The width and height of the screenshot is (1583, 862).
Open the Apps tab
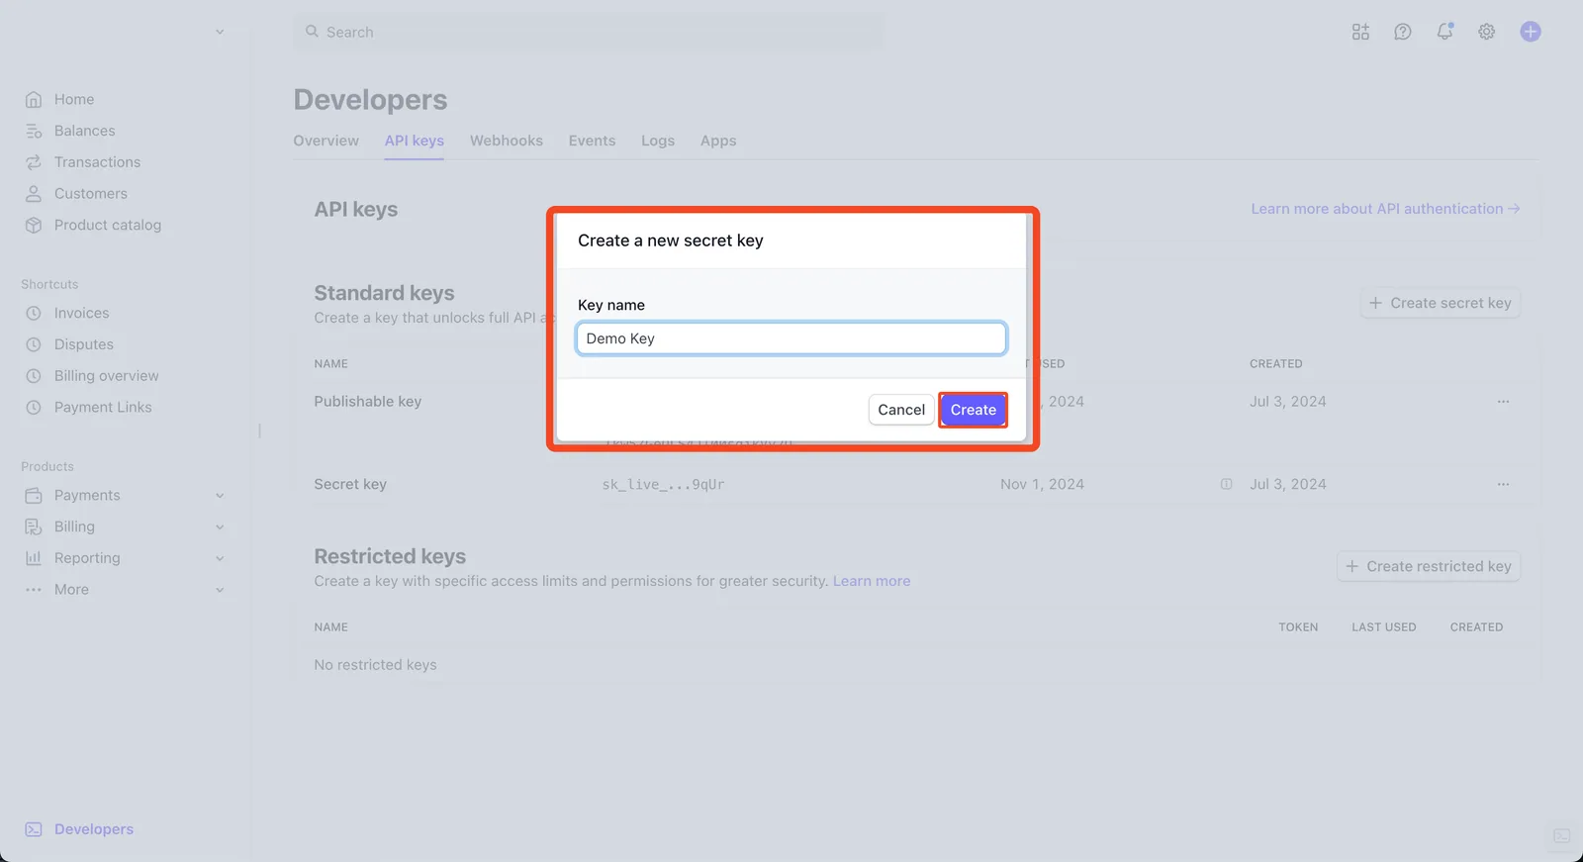click(718, 141)
